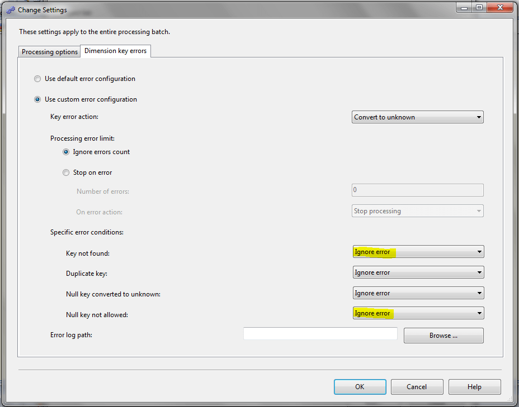Image resolution: width=519 pixels, height=407 pixels.
Task: Click the Convert to unknown dropdown arrow
Action: click(479, 117)
